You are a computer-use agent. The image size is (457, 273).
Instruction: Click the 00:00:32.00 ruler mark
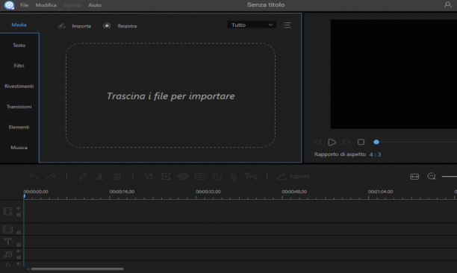pos(208,192)
